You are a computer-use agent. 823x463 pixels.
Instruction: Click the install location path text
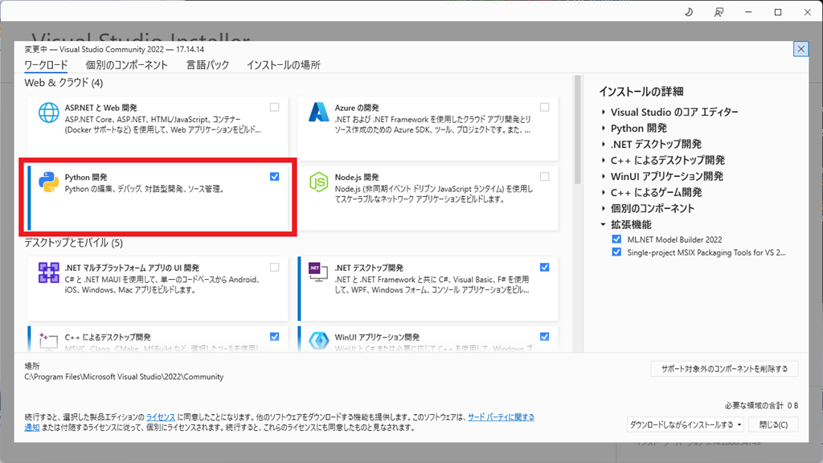tap(124, 377)
